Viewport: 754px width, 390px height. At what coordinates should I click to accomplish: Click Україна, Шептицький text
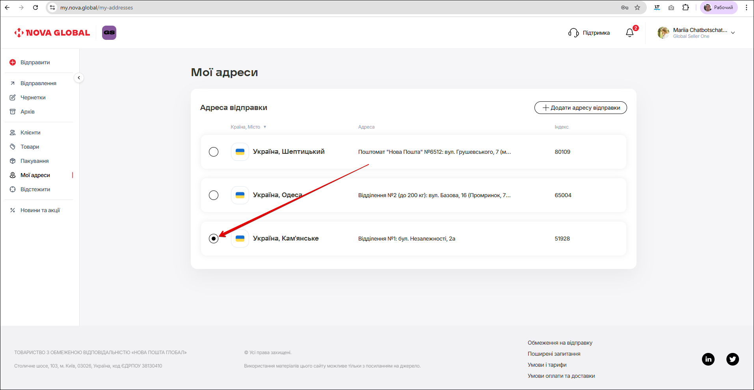click(289, 152)
